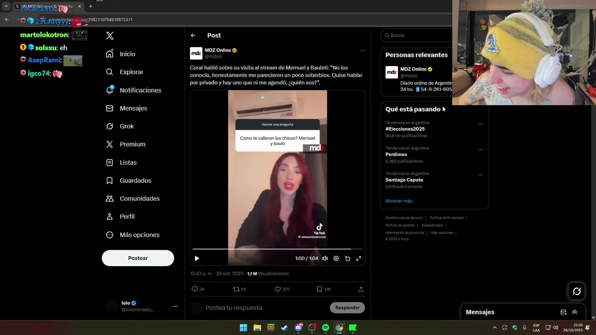Screen dimensions: 596x335
Task: Click the Responder button
Action: tap(347, 308)
